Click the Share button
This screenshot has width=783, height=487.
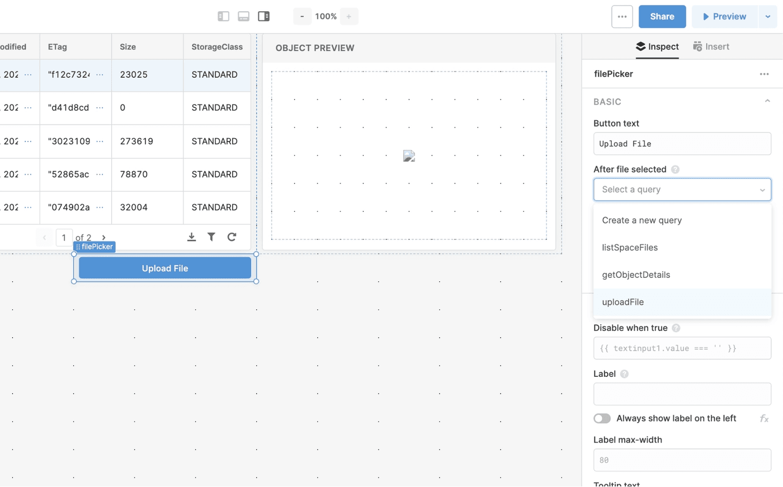pyautogui.click(x=662, y=17)
